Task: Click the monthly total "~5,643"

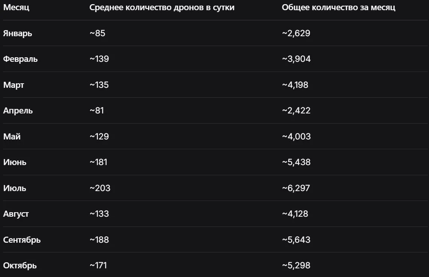Action: (296, 240)
